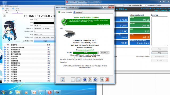This screenshot has height=95, width=170.
Task: Click the SSD drive picture under Info
Action: pyautogui.click(x=70, y=34)
